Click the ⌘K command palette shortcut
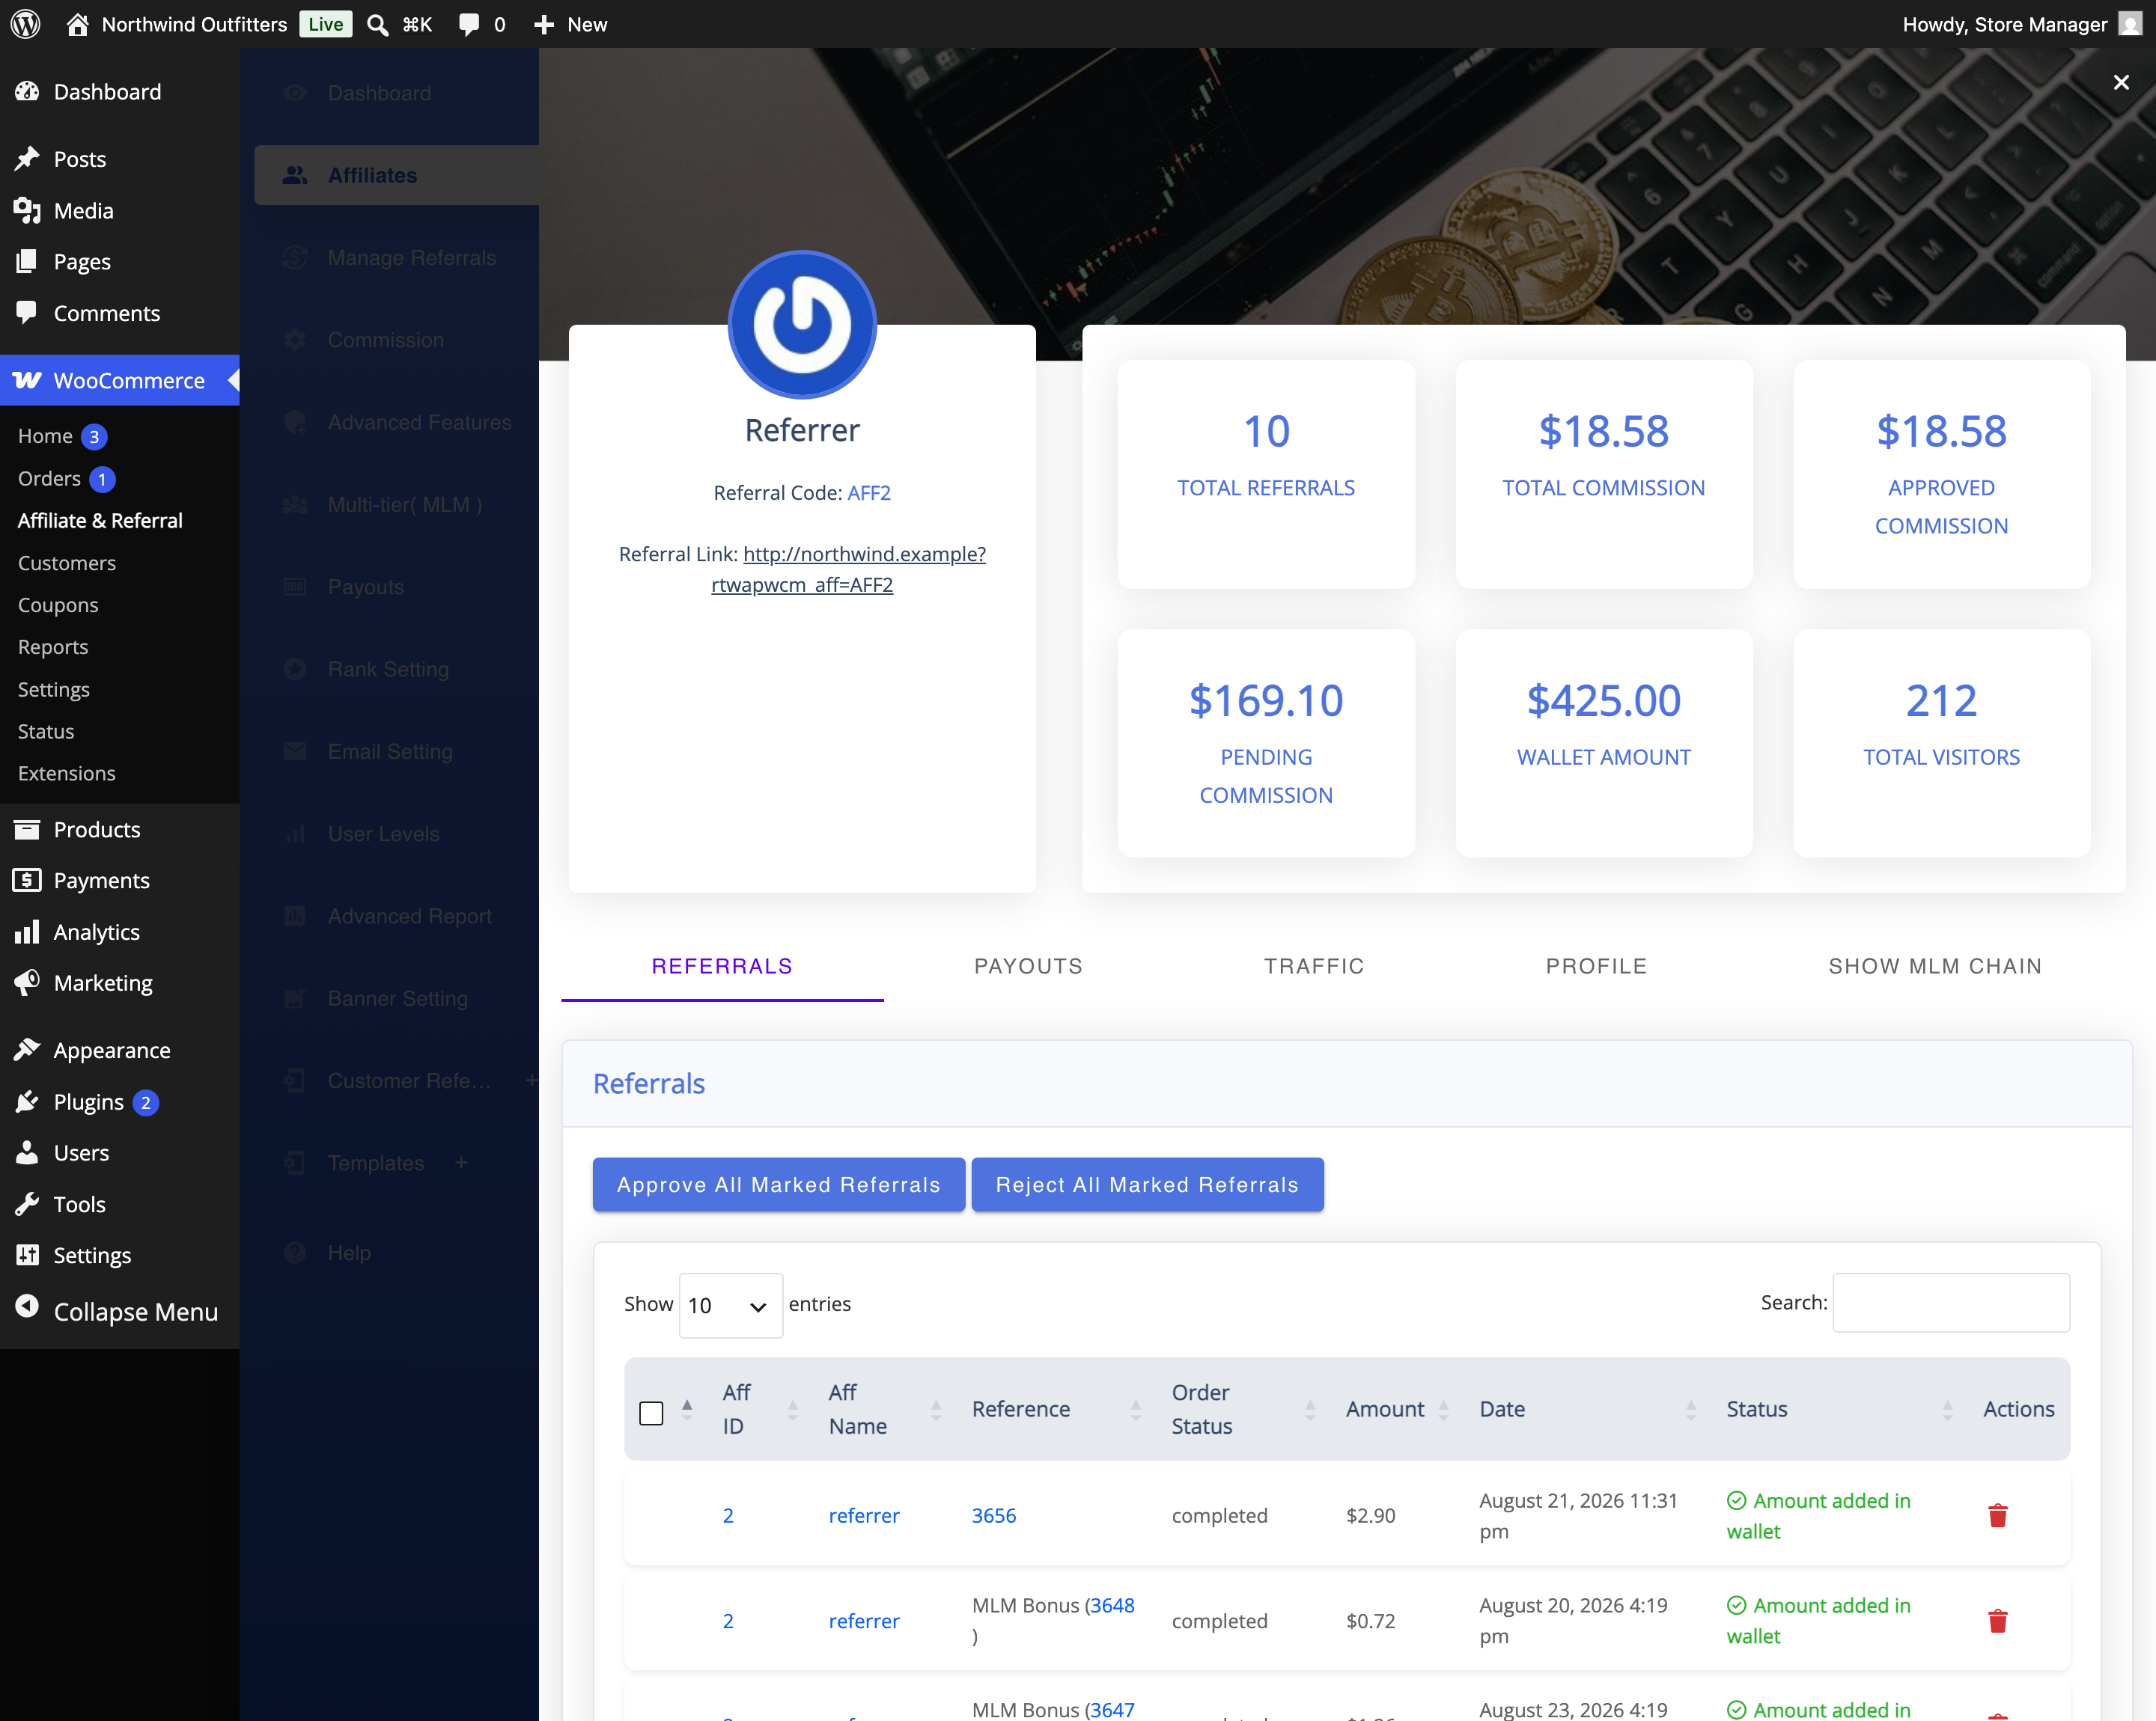Screen dimensions: 2156x1721 (417, 24)
